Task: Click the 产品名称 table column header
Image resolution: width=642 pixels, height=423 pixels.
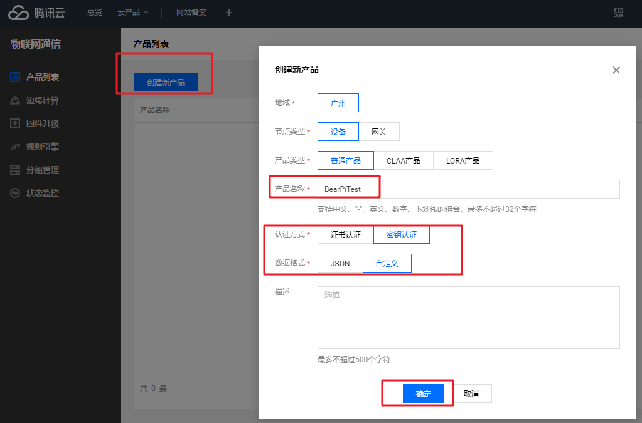Action: pyautogui.click(x=155, y=110)
